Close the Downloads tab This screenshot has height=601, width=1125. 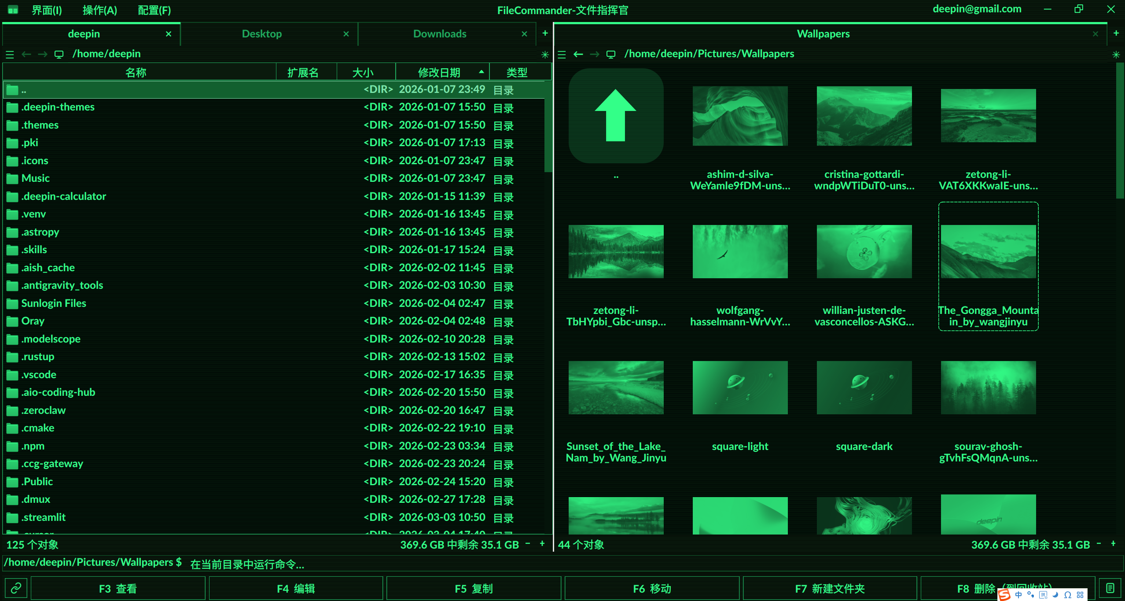[x=524, y=34]
